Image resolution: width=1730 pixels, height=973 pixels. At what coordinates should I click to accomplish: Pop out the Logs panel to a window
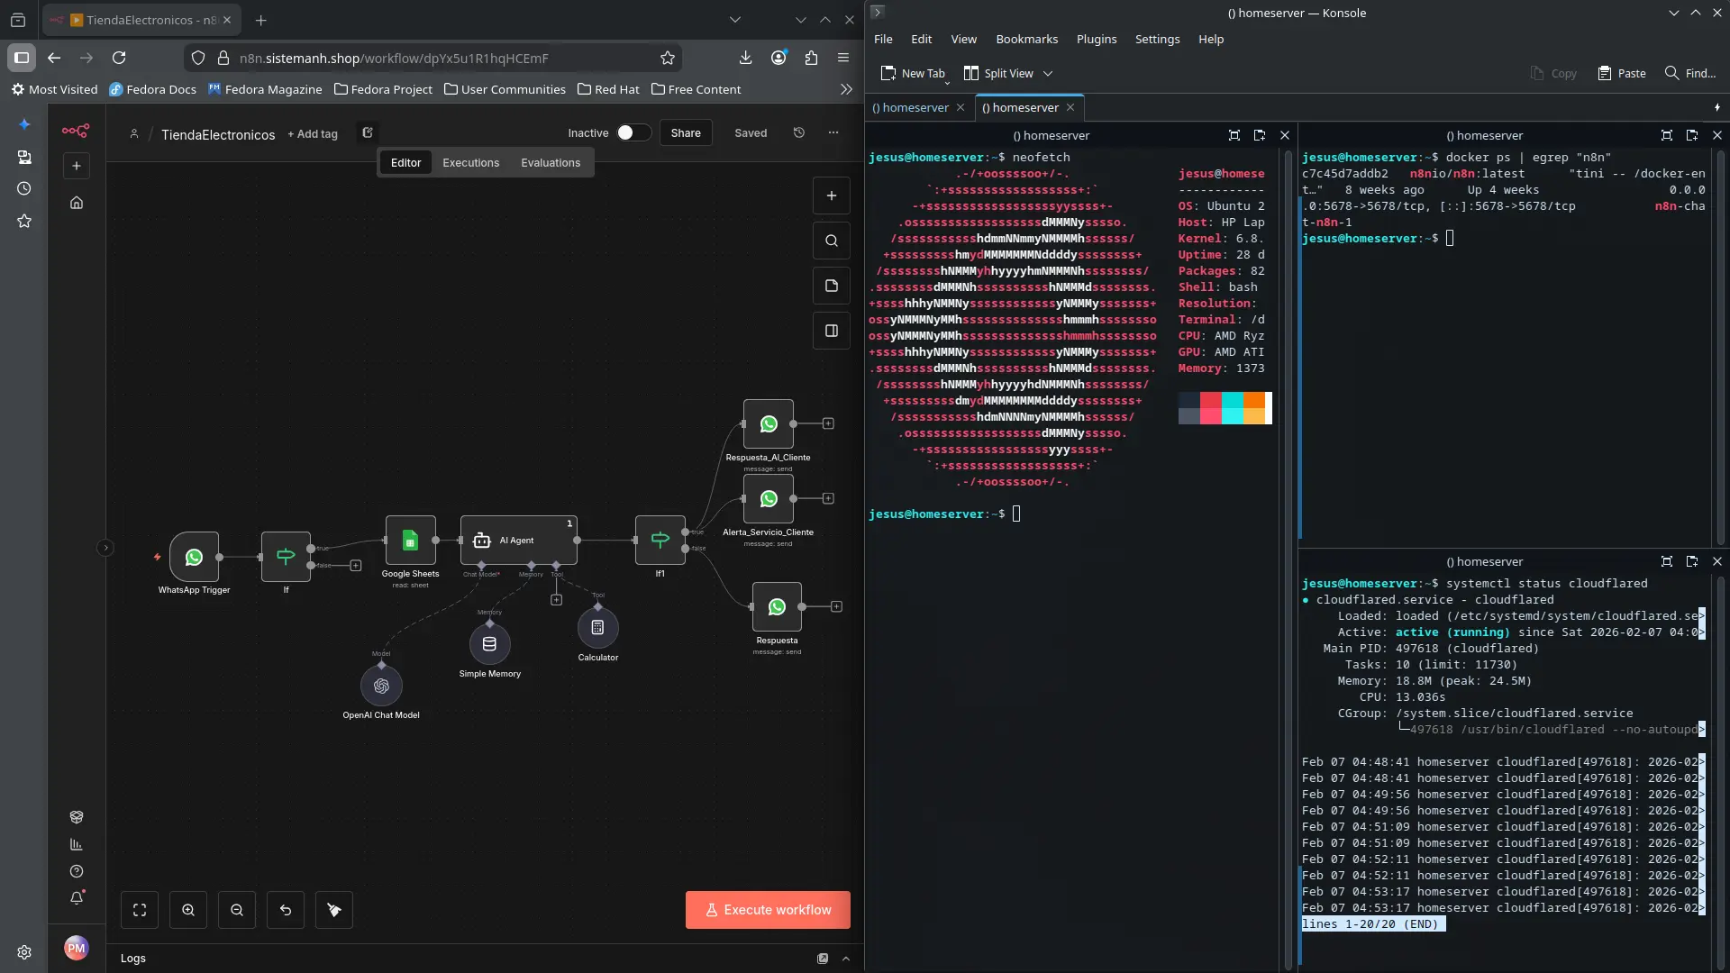(823, 958)
